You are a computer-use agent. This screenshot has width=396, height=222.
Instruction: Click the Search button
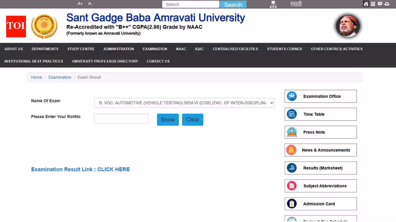coord(233,5)
